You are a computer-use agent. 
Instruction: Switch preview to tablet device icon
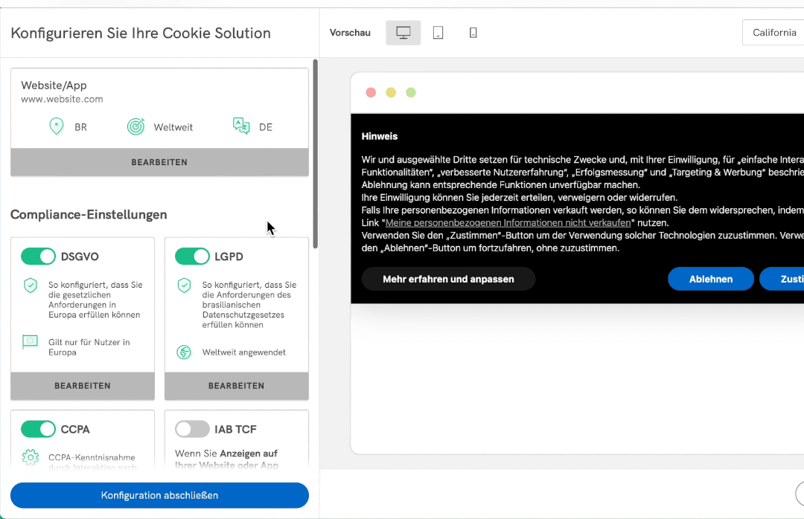pyautogui.click(x=438, y=33)
